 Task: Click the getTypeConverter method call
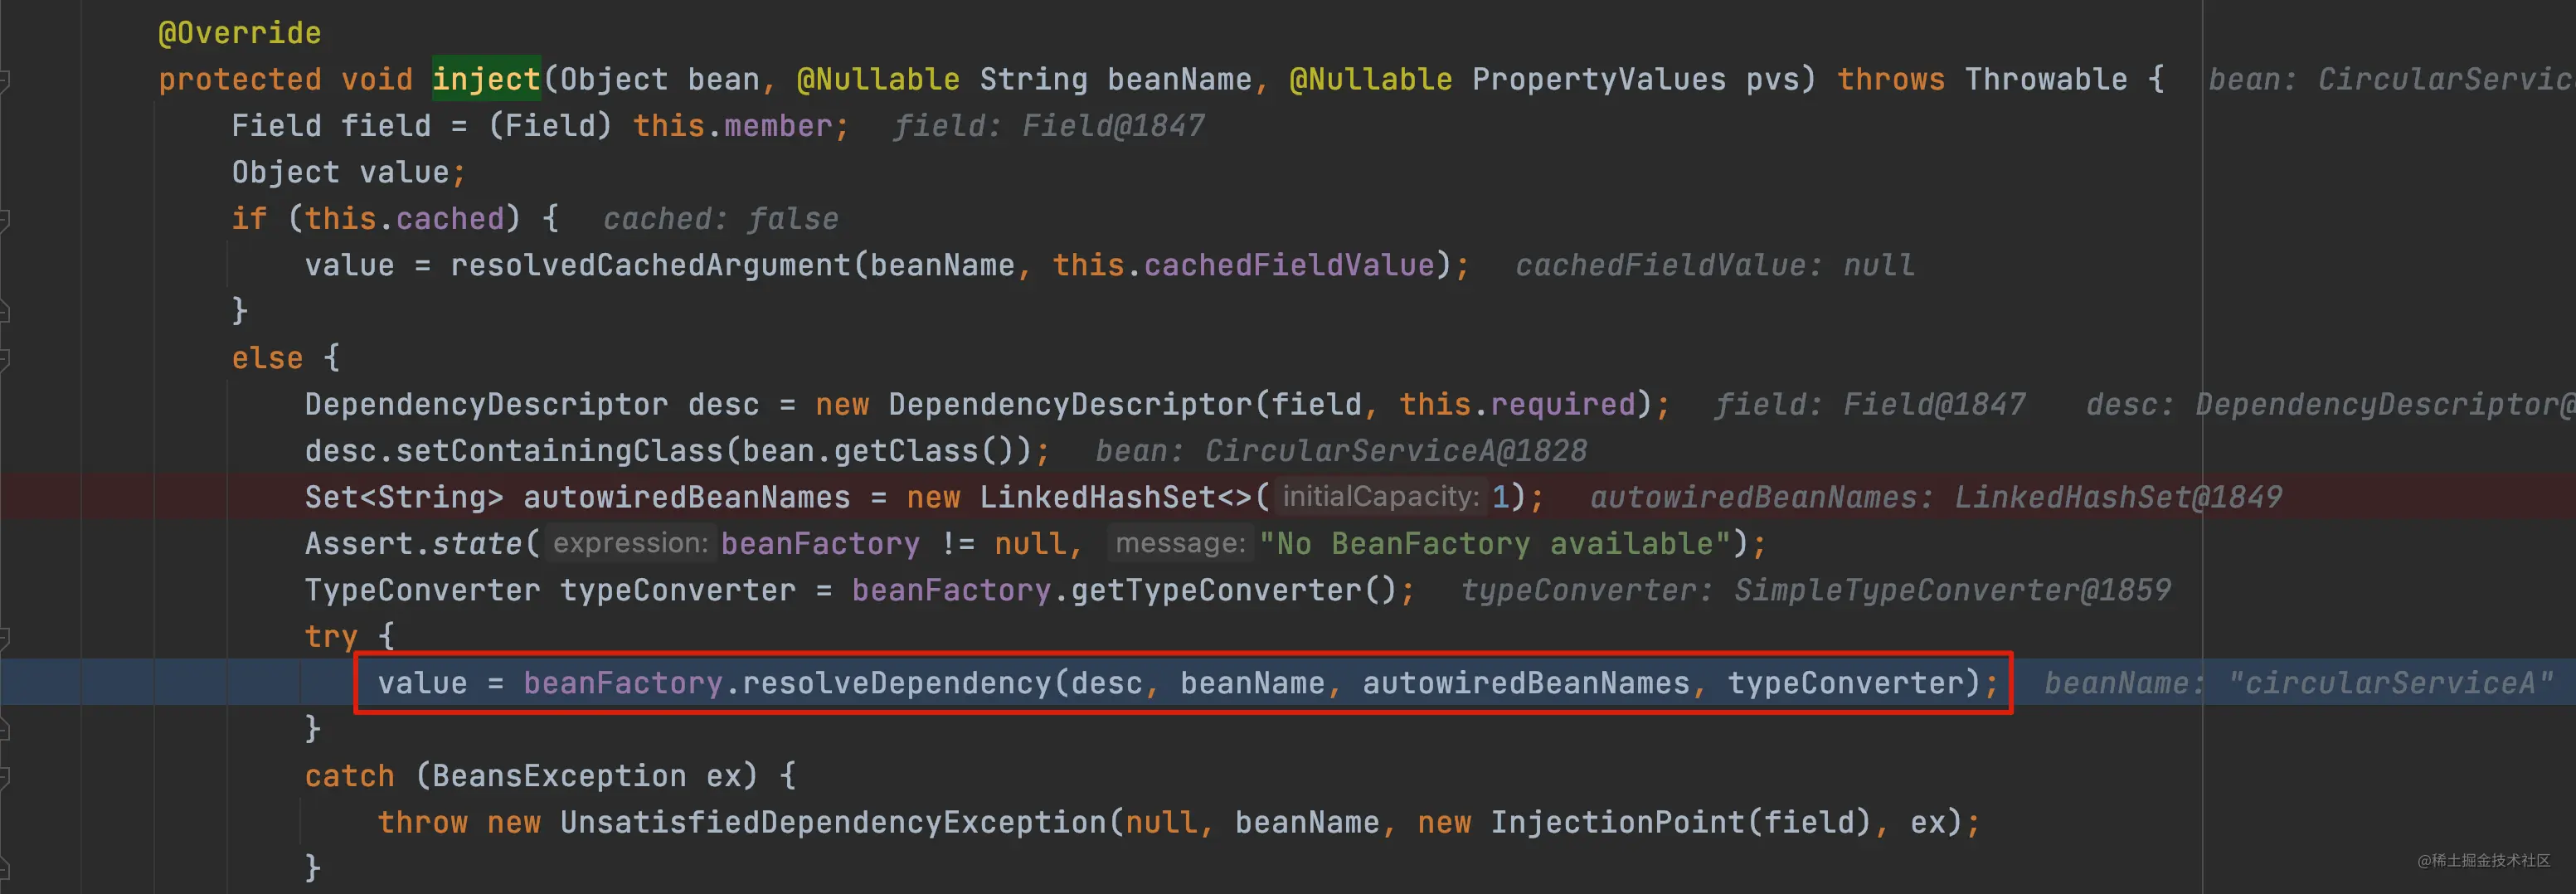tap(1215, 590)
